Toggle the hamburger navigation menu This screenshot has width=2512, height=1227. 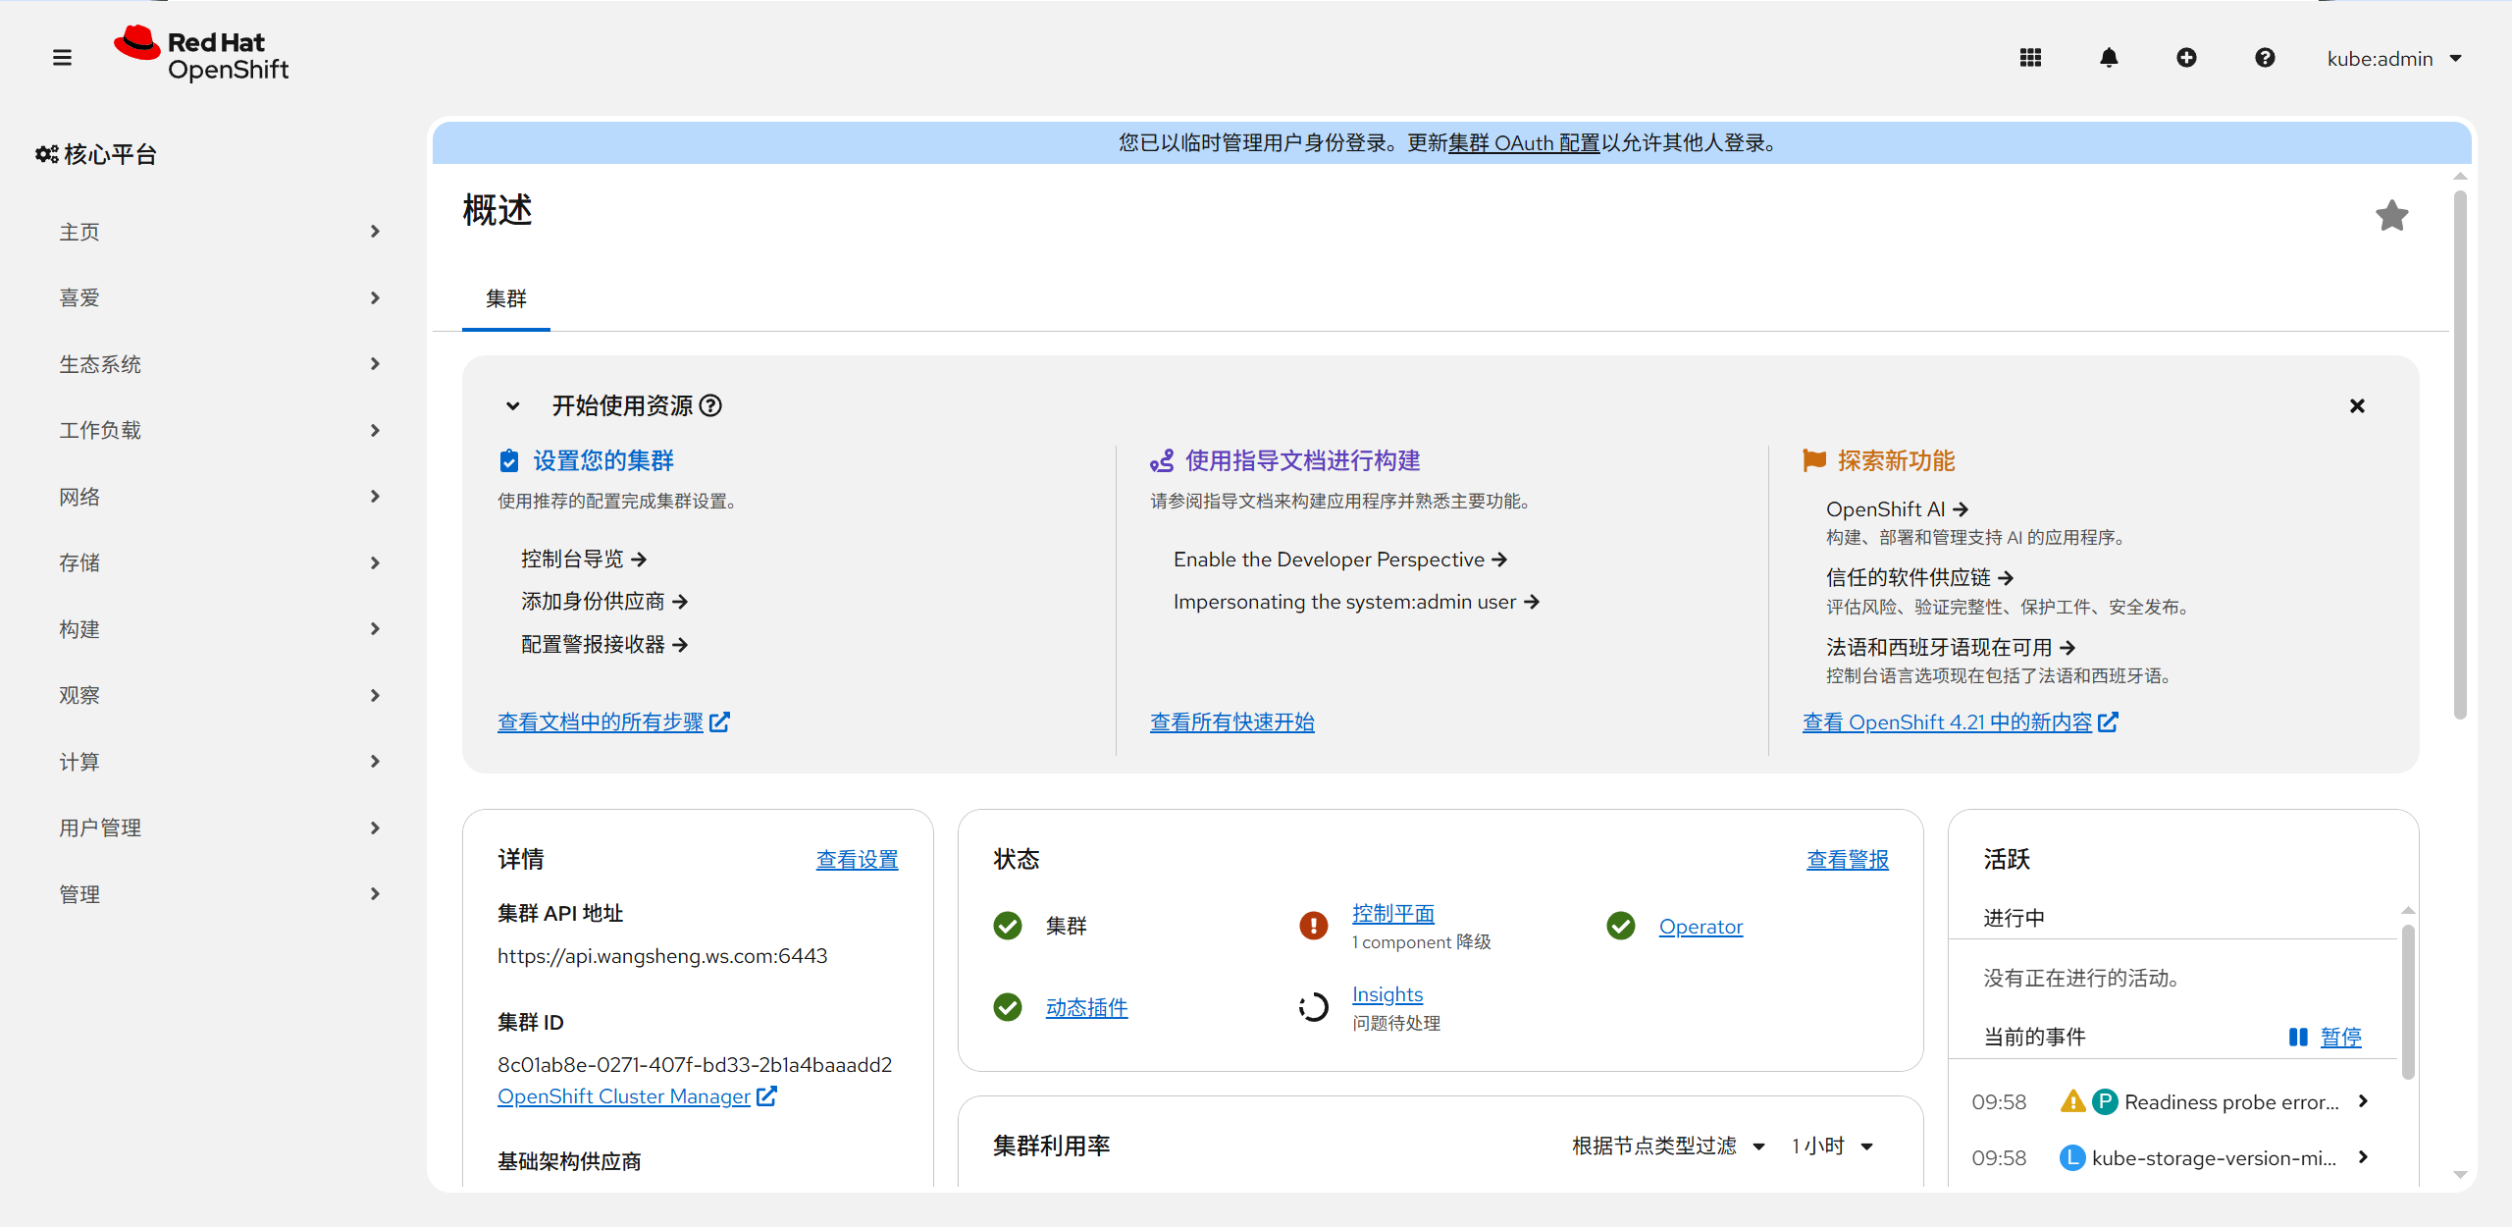pyautogui.click(x=62, y=58)
